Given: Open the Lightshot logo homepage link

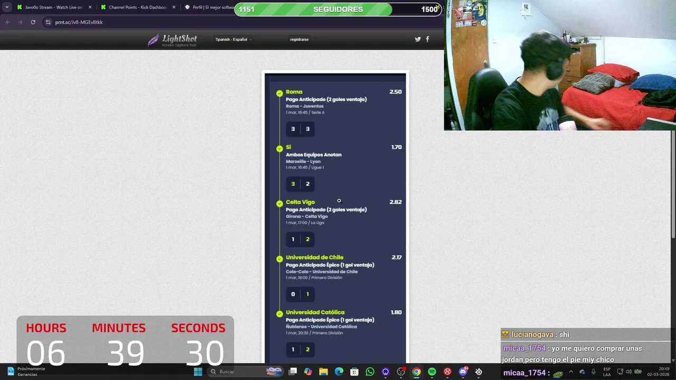Looking at the screenshot, I should tap(172, 40).
